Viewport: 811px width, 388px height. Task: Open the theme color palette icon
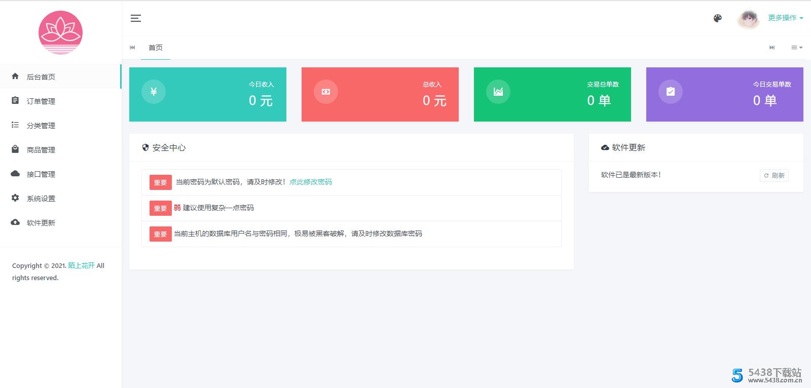pos(717,18)
